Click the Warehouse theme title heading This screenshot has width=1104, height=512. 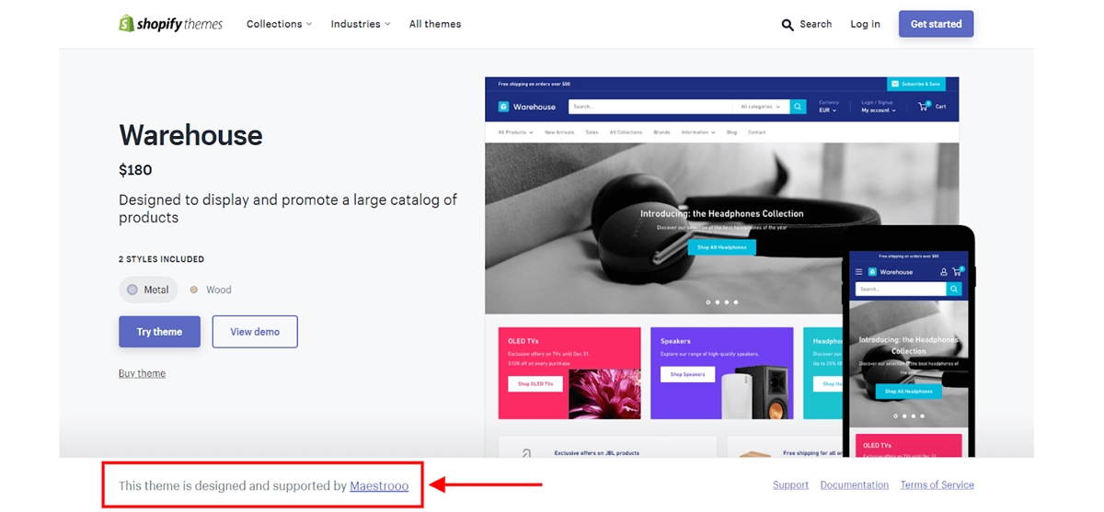coord(190,135)
